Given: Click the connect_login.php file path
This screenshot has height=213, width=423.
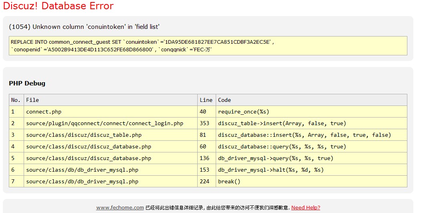Looking at the screenshot, I should pos(105,123).
